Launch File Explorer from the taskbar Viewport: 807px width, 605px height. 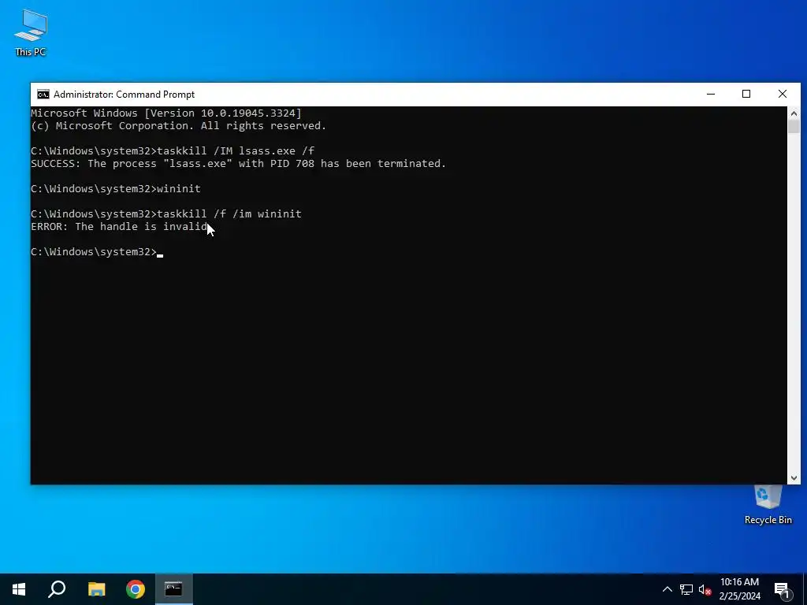[x=96, y=589]
